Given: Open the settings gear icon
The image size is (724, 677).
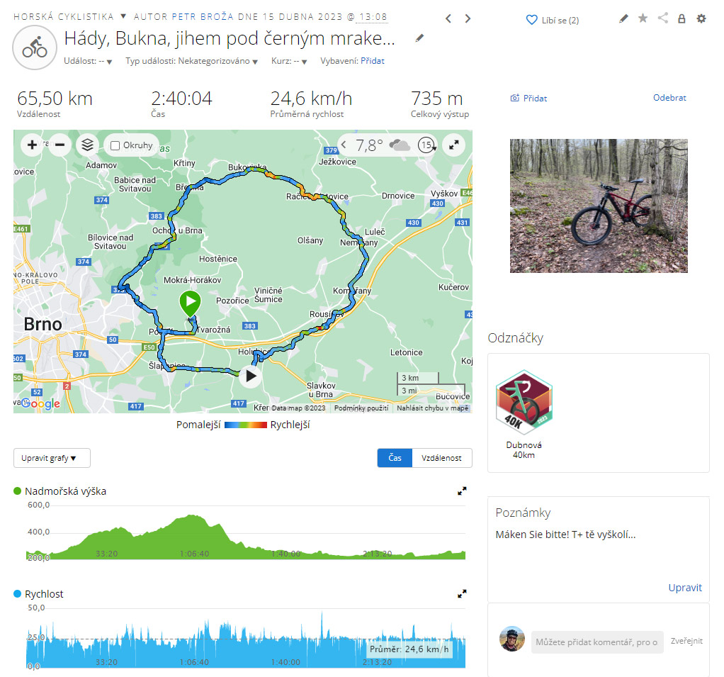Looking at the screenshot, I should [x=701, y=18].
